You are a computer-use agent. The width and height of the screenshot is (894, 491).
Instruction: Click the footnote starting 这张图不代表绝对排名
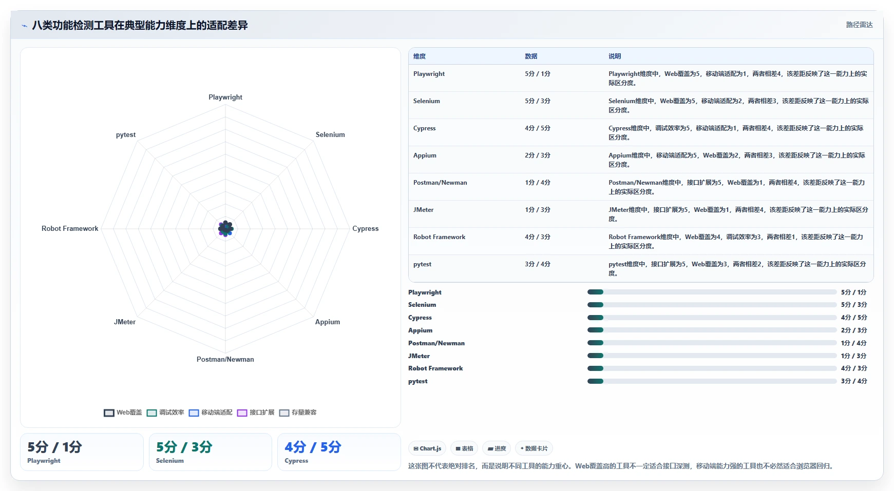pos(622,466)
